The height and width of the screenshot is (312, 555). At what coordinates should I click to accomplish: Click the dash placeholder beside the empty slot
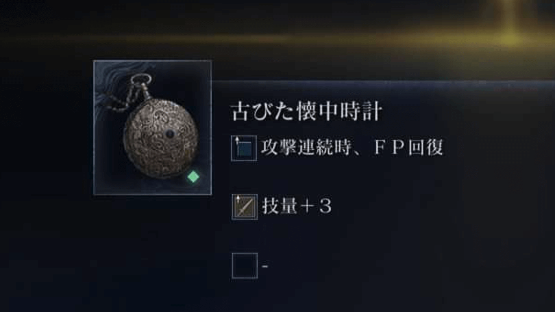click(x=265, y=266)
